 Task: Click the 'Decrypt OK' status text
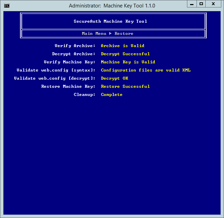(x=114, y=78)
